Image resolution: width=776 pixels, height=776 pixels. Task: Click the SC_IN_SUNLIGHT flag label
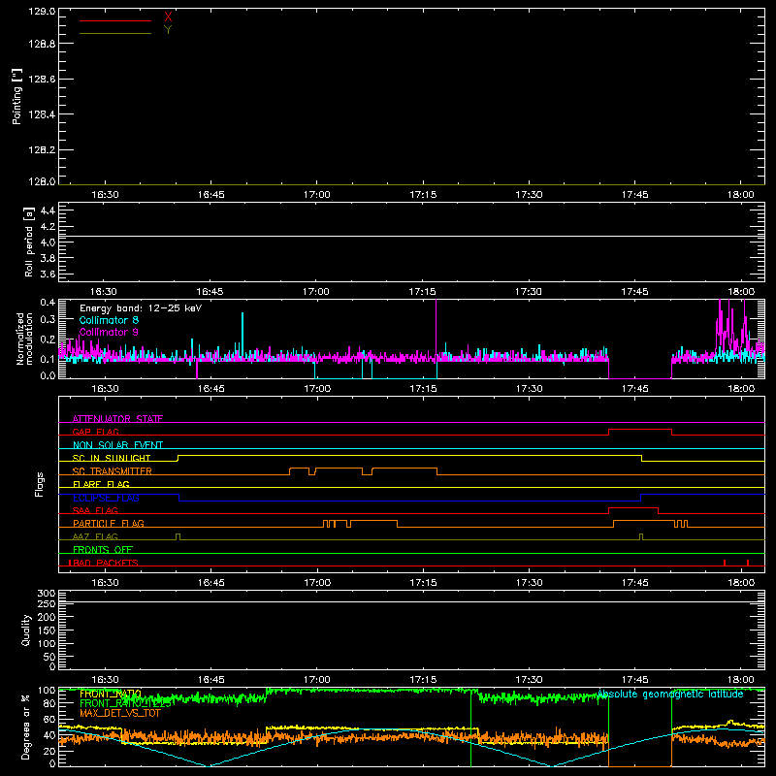[112, 458]
